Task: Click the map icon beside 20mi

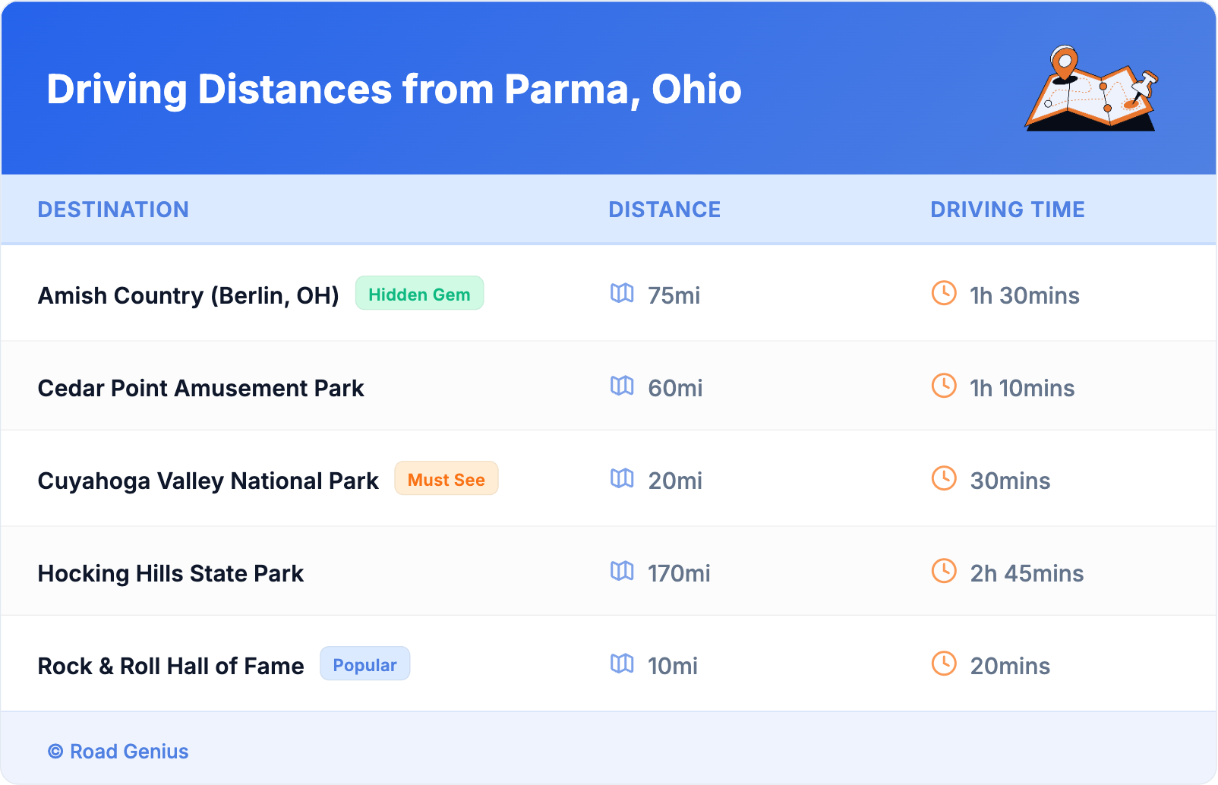Action: 622,478
